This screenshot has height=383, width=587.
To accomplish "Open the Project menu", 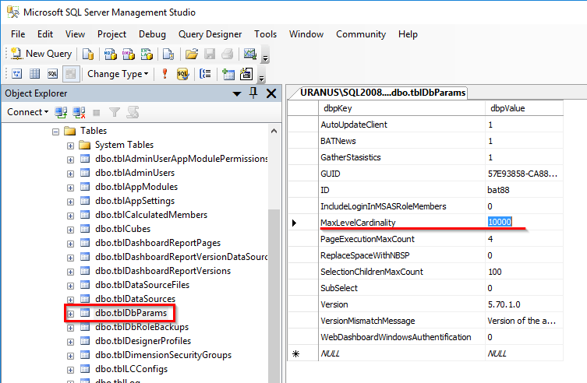I will pyautogui.click(x=111, y=34).
